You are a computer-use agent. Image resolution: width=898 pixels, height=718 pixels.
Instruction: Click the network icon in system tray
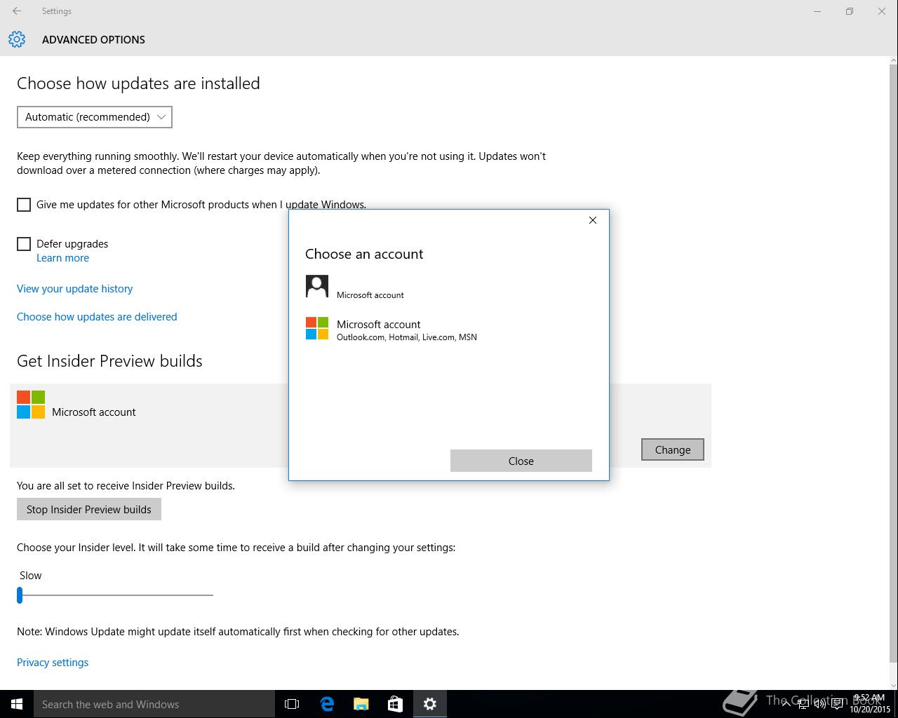point(803,704)
